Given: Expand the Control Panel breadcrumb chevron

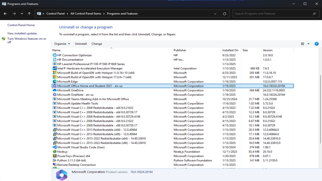Looking at the screenshot, I should coord(68,14).
